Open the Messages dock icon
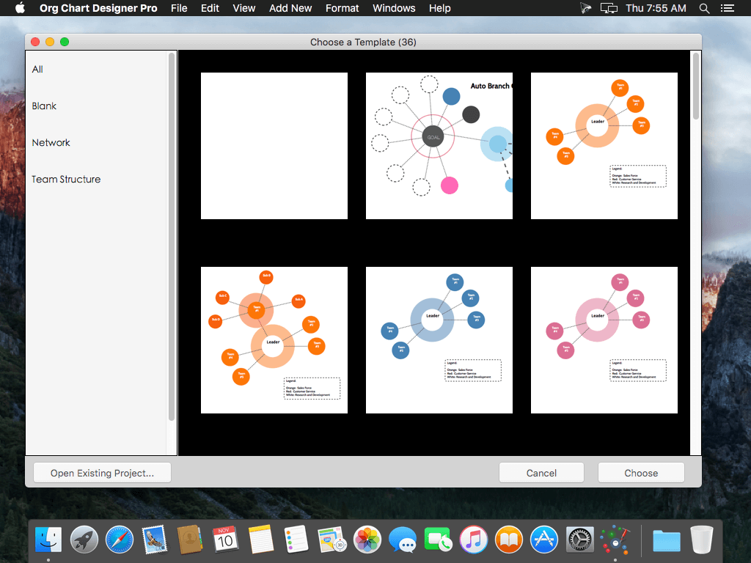This screenshot has height=563, width=751. click(403, 540)
